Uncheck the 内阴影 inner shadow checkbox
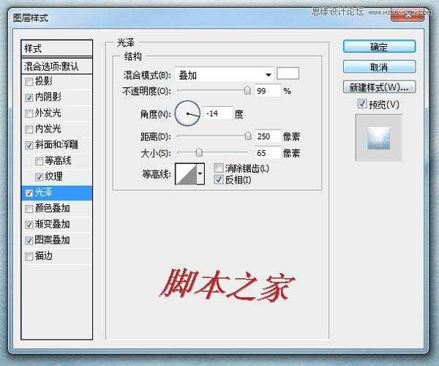Viewport: 439px width, 366px height. [29, 97]
